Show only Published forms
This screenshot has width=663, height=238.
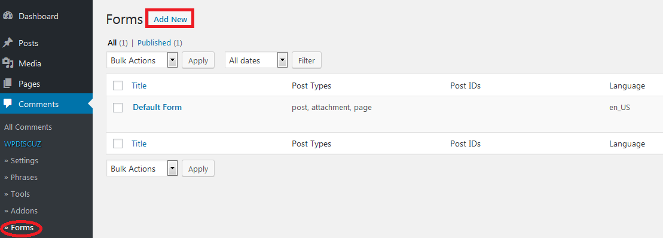(154, 42)
